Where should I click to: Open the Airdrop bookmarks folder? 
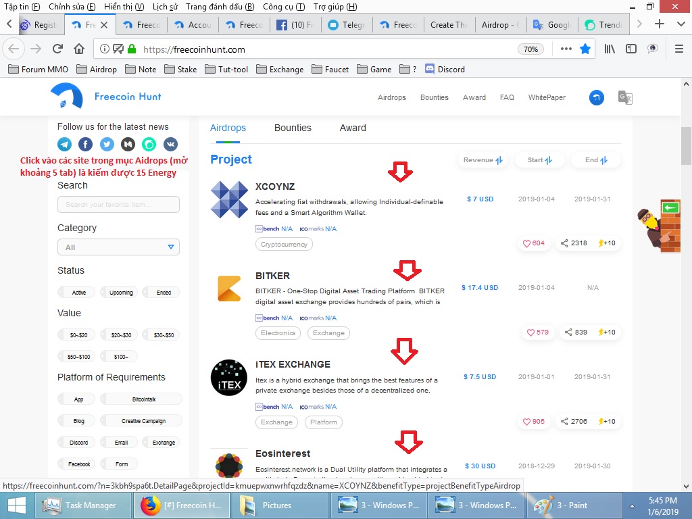tap(97, 70)
